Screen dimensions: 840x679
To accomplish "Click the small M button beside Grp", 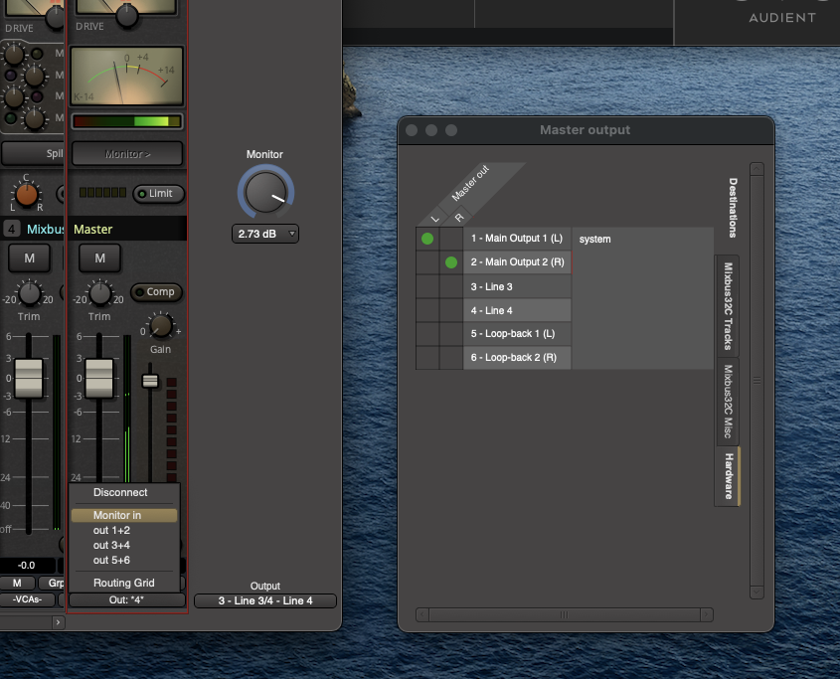I will (17, 584).
